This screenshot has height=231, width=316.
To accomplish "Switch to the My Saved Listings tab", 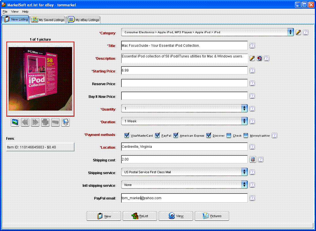I will 48,20.
